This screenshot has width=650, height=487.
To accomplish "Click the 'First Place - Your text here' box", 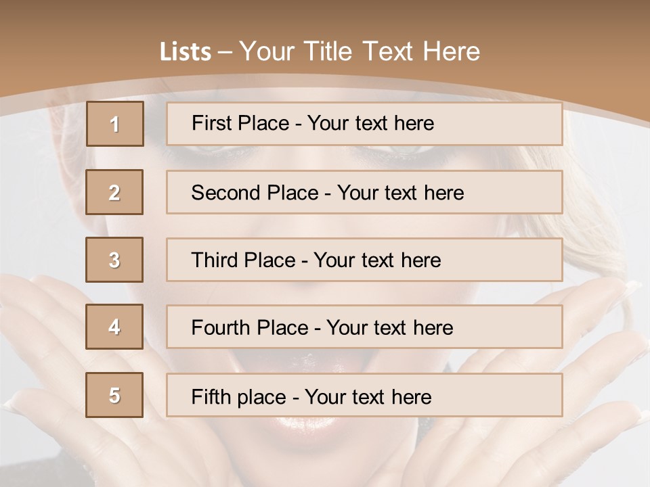I will click(364, 124).
